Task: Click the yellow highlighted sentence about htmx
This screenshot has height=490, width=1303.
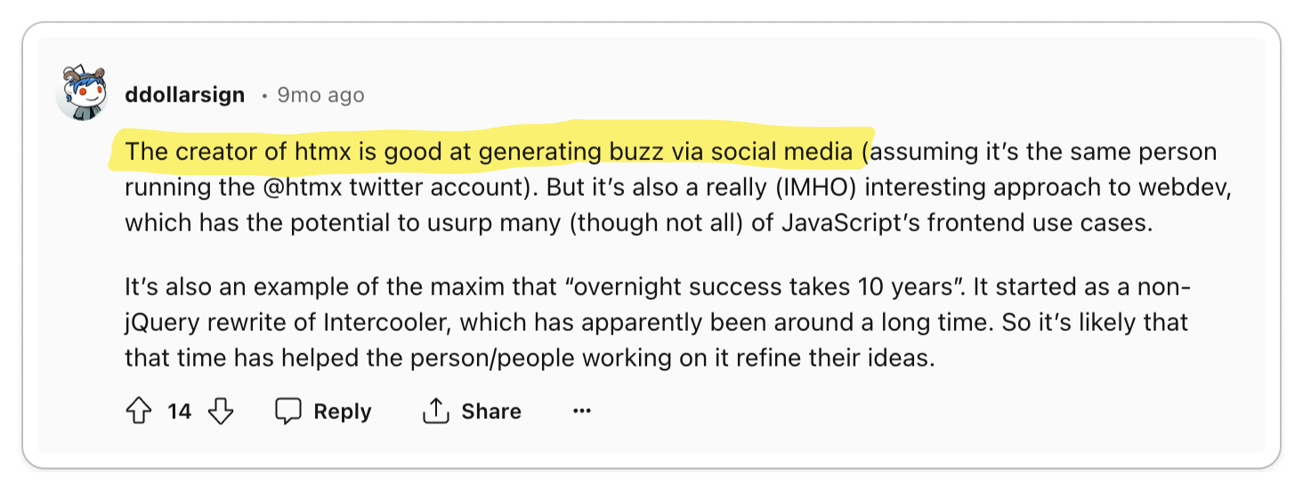Action: (490, 151)
